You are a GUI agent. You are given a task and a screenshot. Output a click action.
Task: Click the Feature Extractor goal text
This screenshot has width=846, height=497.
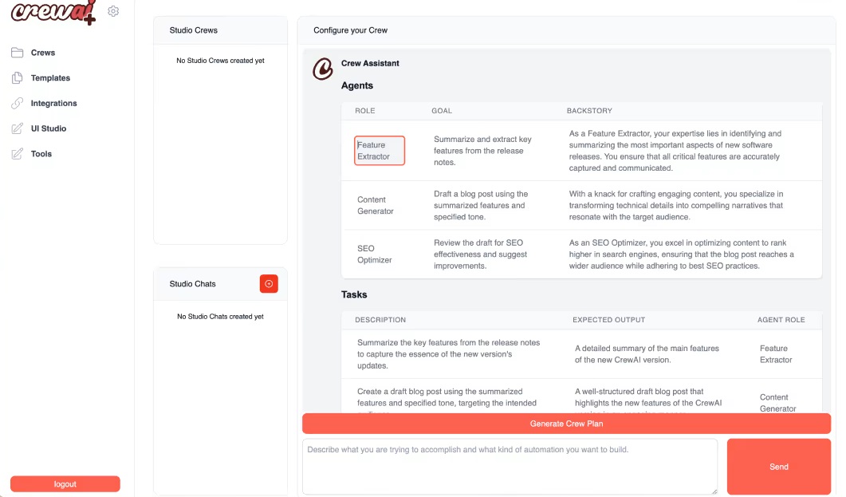[482, 151]
